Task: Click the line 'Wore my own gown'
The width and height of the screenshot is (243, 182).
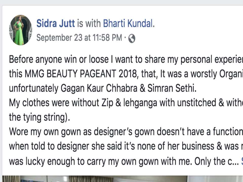Action: [x=126, y=132]
